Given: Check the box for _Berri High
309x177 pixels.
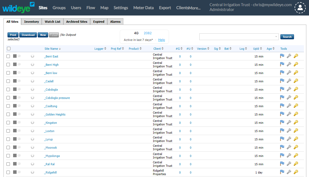Looking at the screenshot, I should click(x=8, y=65).
